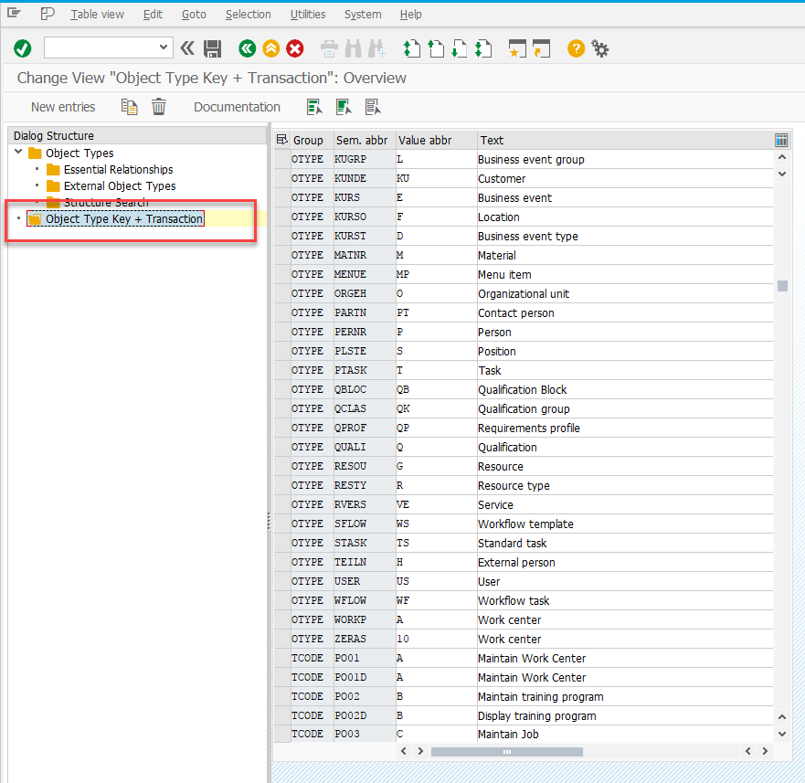Click the Select Block icon
This screenshot has height=783, width=805.
click(344, 107)
